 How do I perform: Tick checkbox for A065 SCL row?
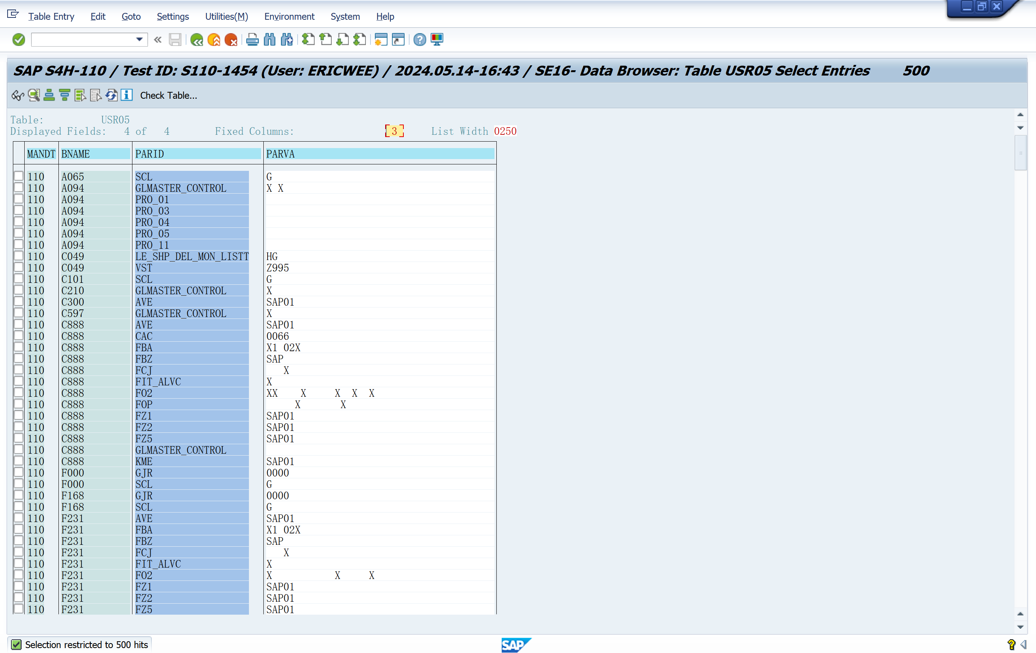[x=19, y=176]
